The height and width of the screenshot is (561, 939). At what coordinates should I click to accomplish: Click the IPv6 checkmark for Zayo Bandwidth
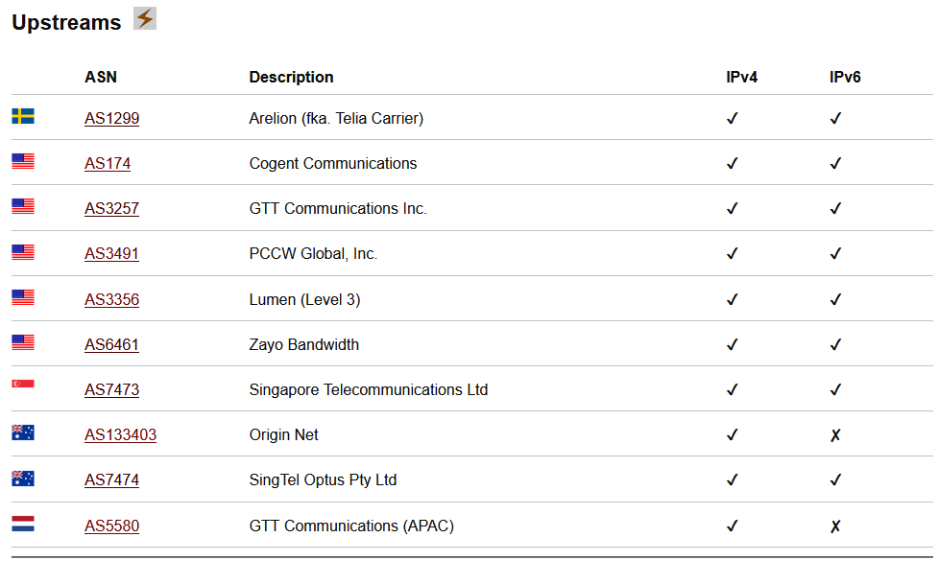pyautogui.click(x=835, y=344)
